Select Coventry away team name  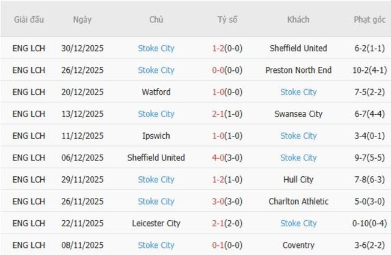[x=298, y=245]
